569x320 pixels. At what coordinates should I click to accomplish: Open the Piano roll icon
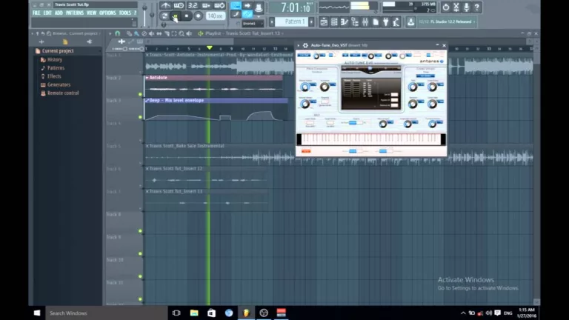tap(345, 22)
